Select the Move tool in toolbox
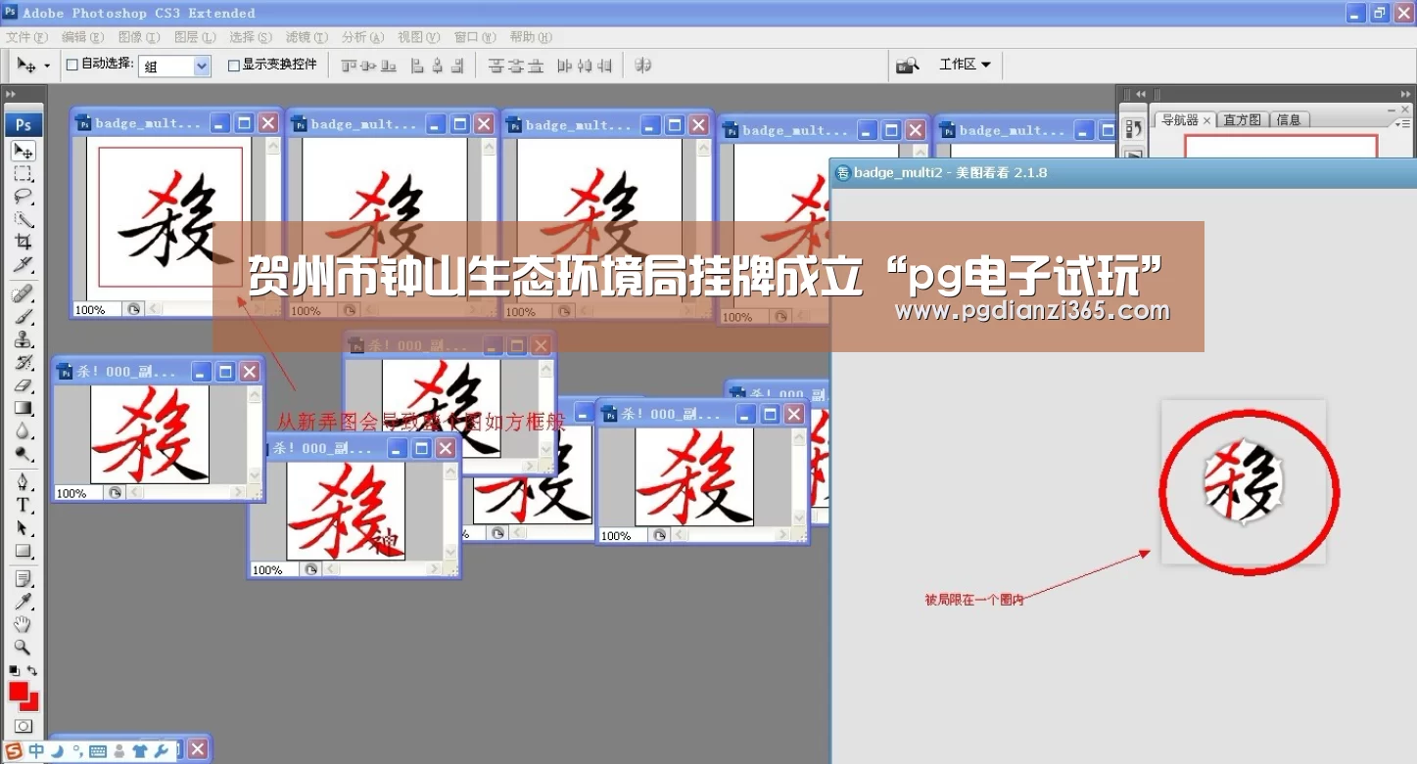1417x764 pixels. pyautogui.click(x=24, y=151)
